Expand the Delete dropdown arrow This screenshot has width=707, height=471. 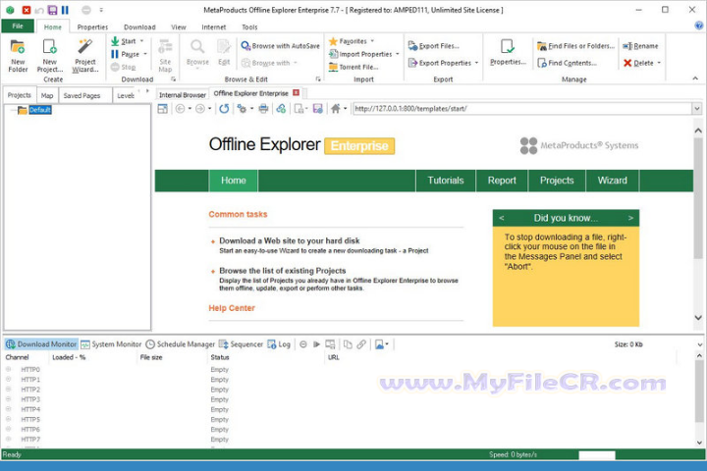click(x=659, y=63)
